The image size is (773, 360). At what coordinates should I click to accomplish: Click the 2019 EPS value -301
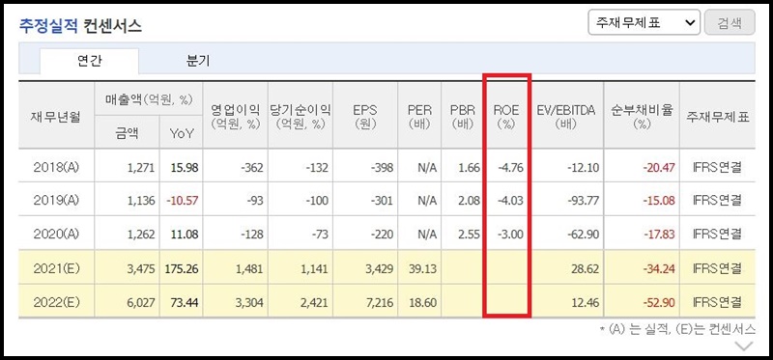382,201
